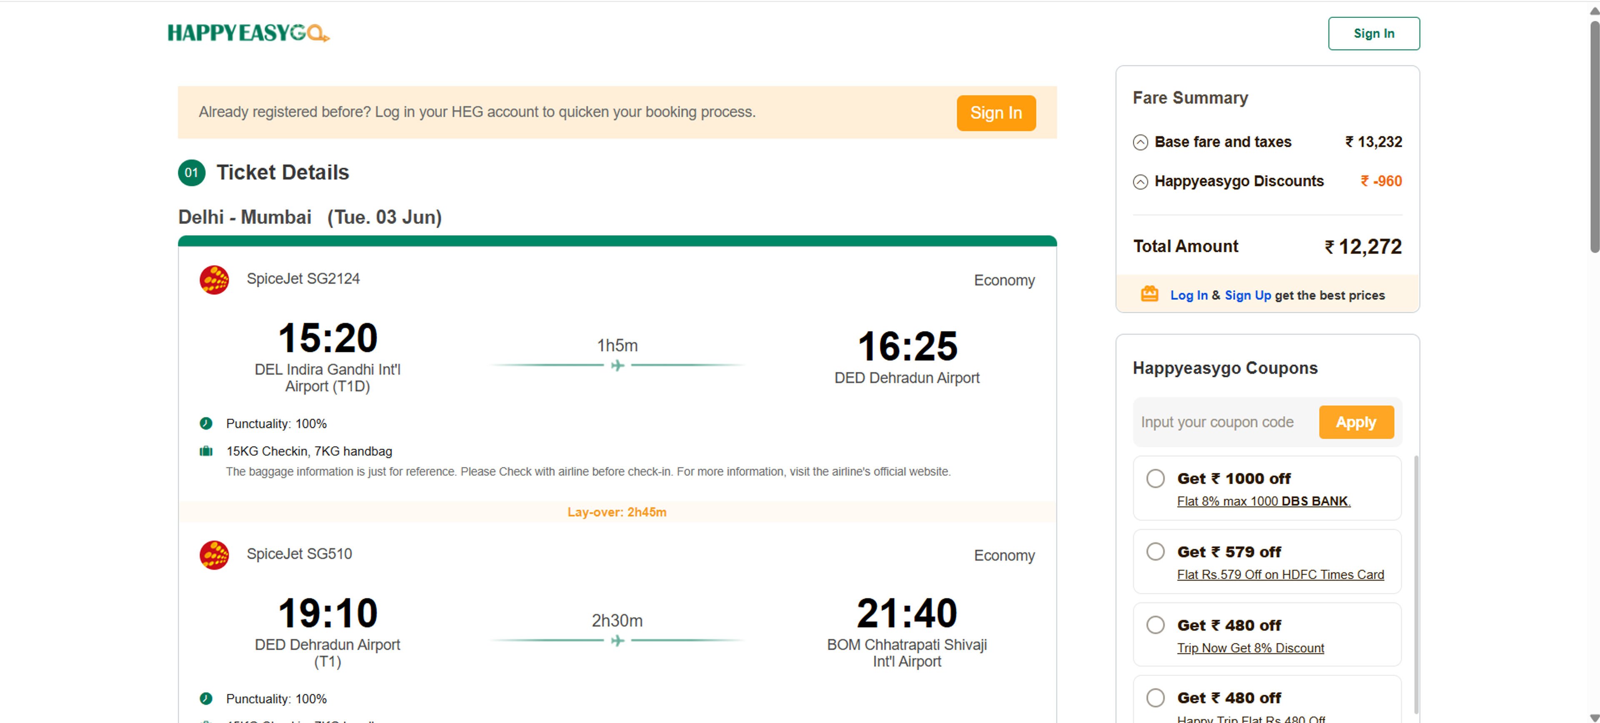Open the Log In link in Fare Summary

(x=1189, y=296)
